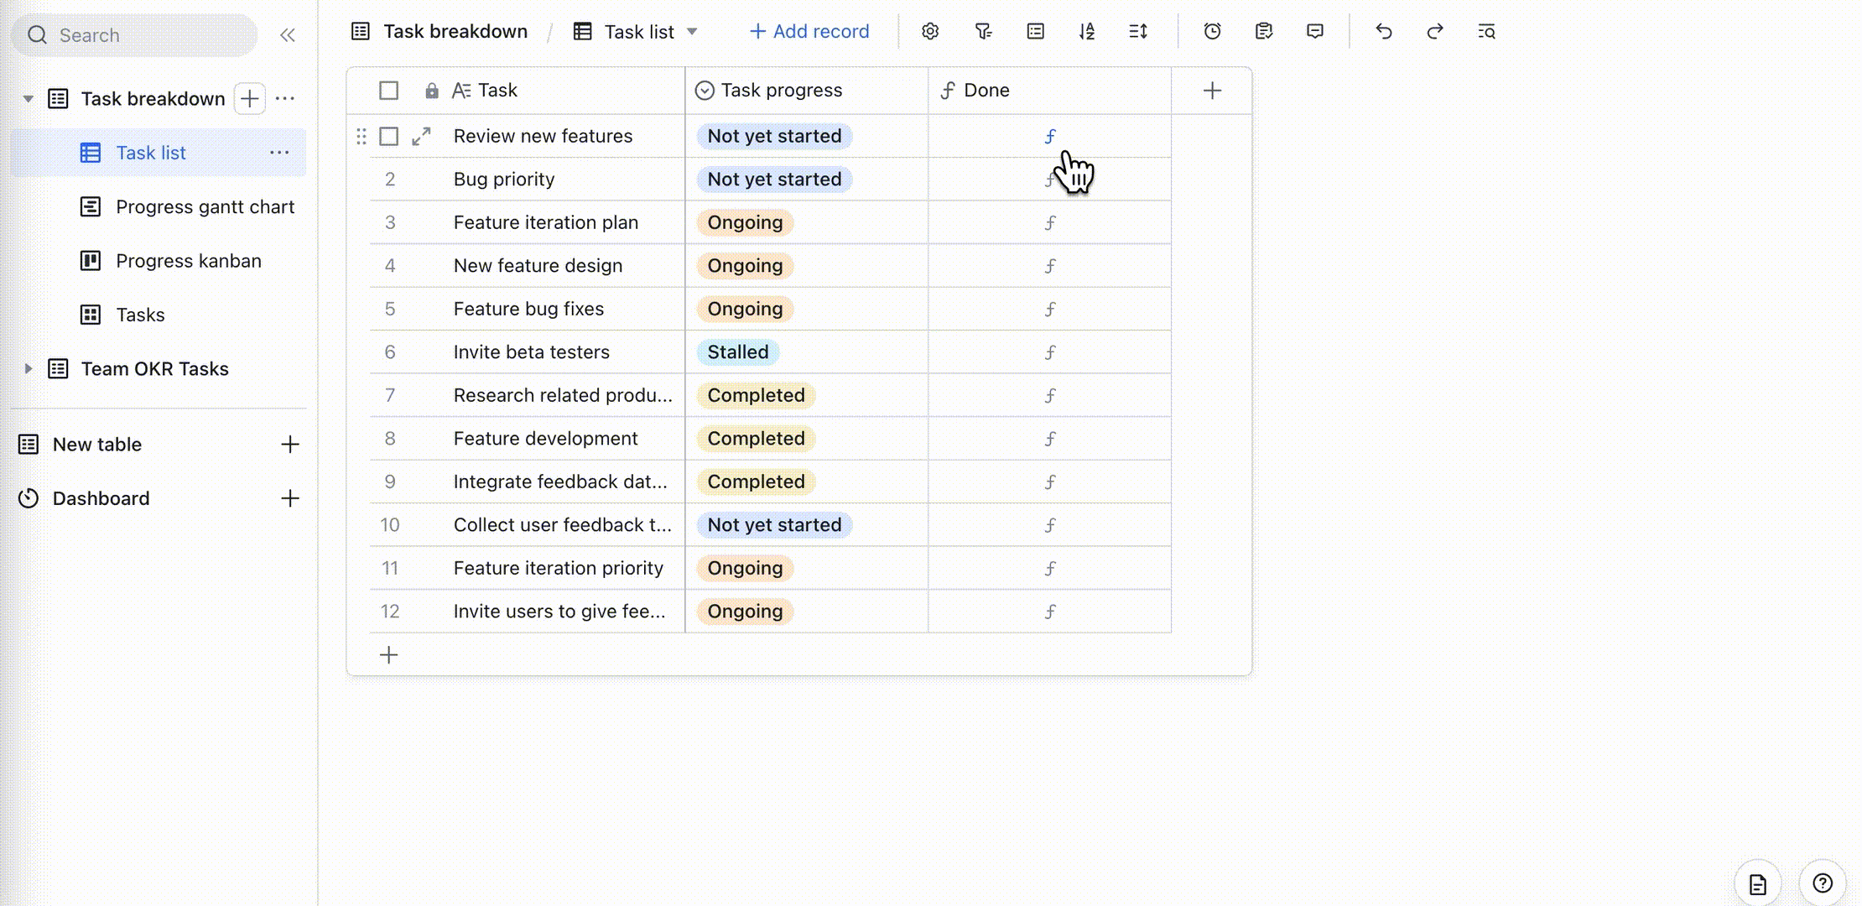Click the sort records icon
Image resolution: width=1862 pixels, height=906 pixels.
coord(1087,32)
